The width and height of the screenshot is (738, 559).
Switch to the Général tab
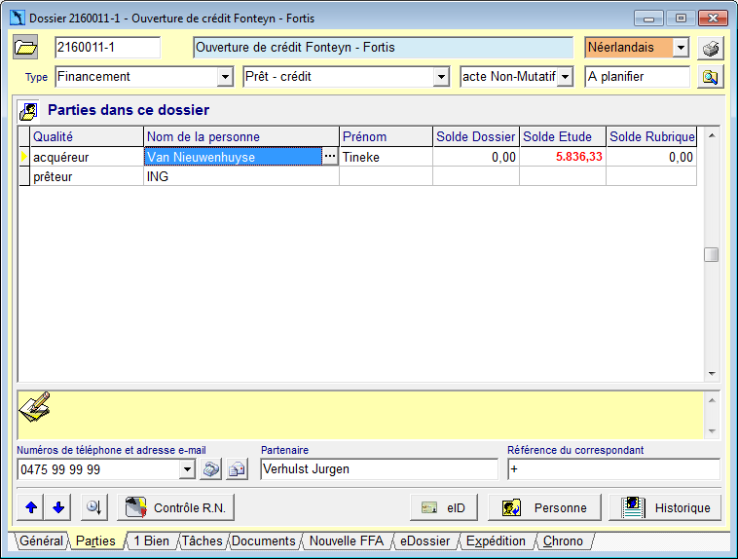[x=41, y=540]
